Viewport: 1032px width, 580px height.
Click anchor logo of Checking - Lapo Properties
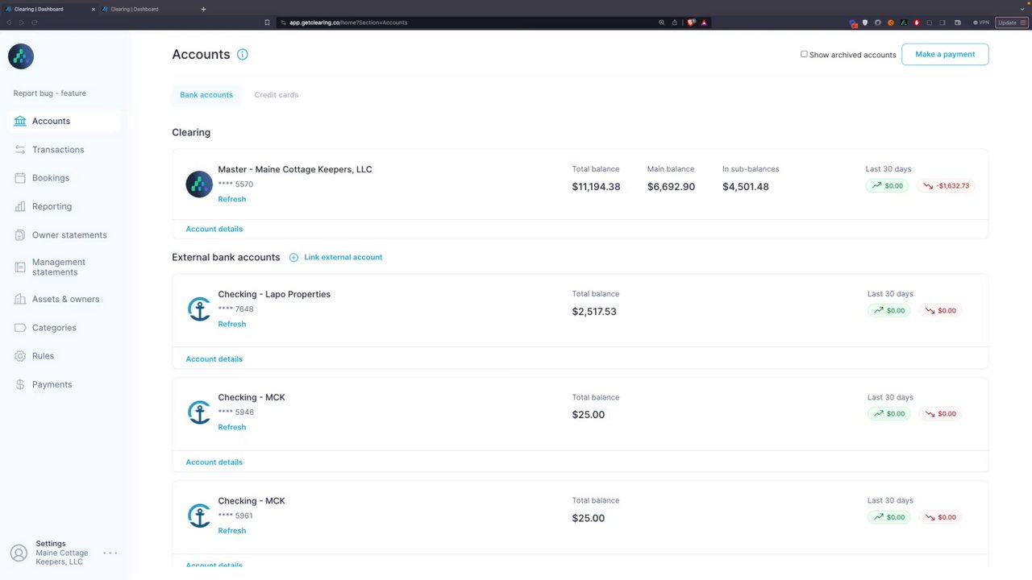pos(199,309)
